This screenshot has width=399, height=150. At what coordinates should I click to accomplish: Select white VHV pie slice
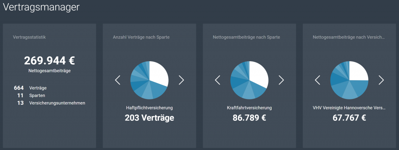pos(358,72)
